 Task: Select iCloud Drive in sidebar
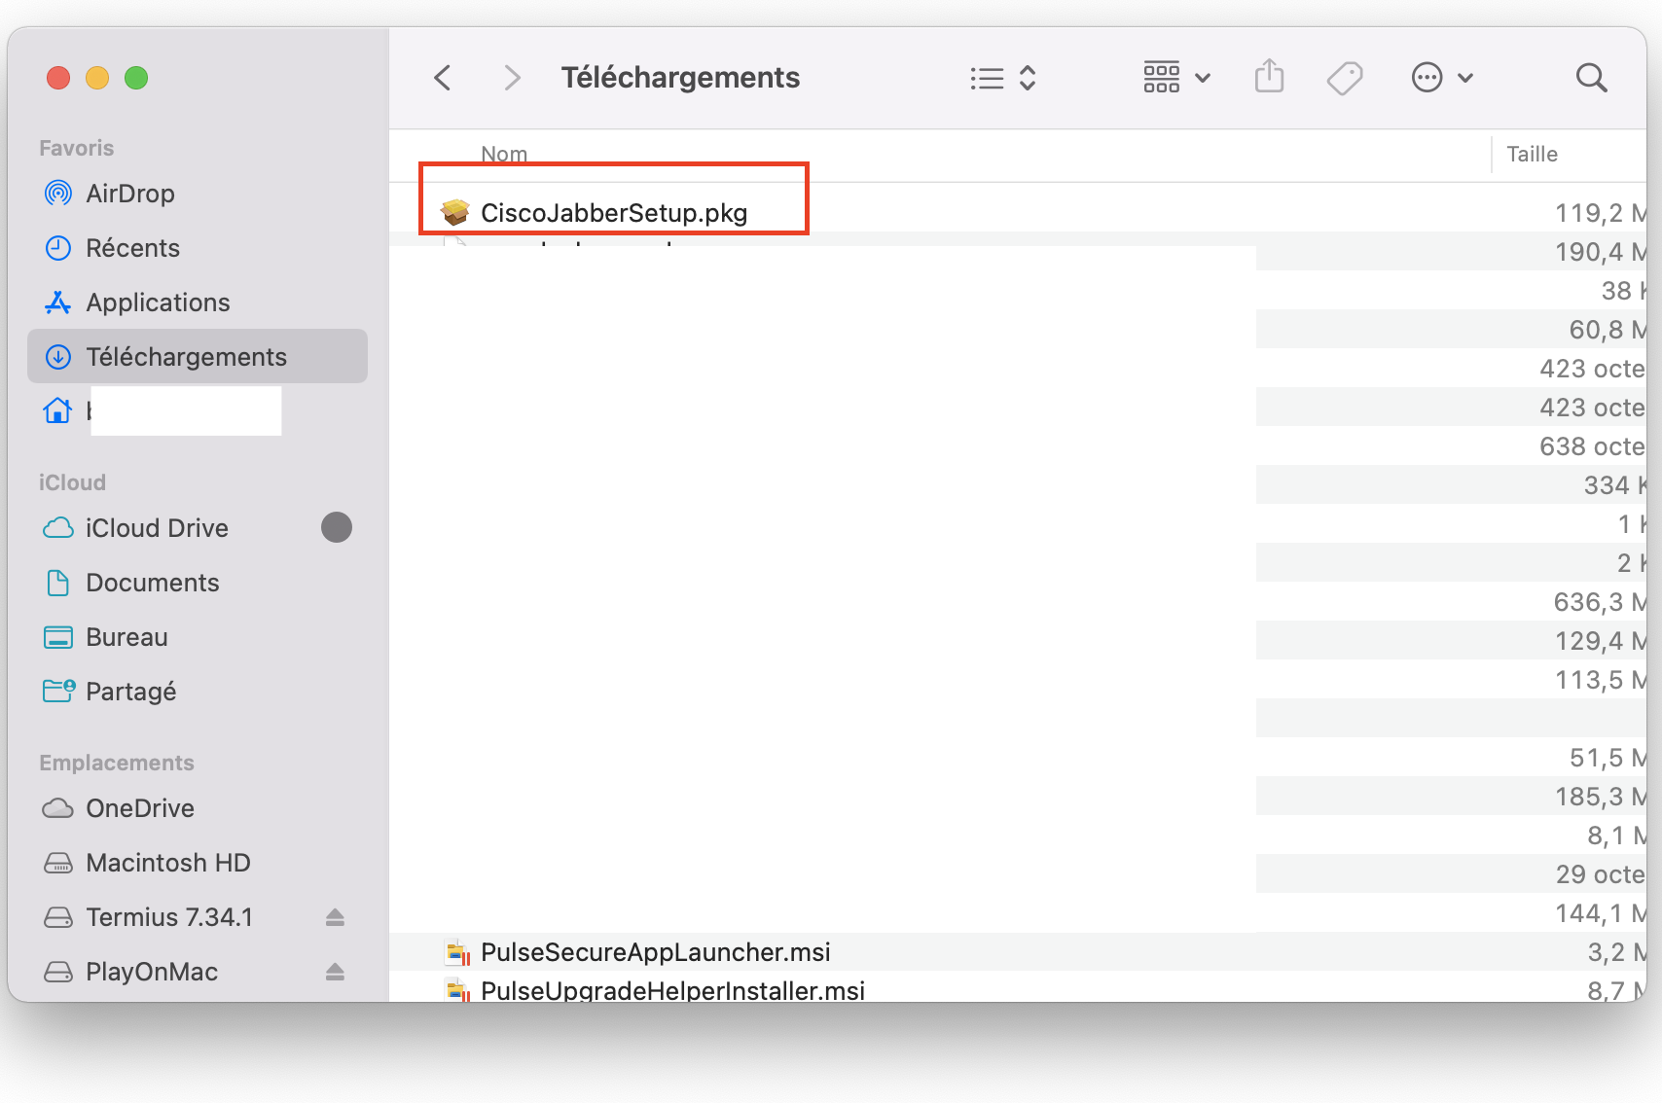(x=157, y=528)
